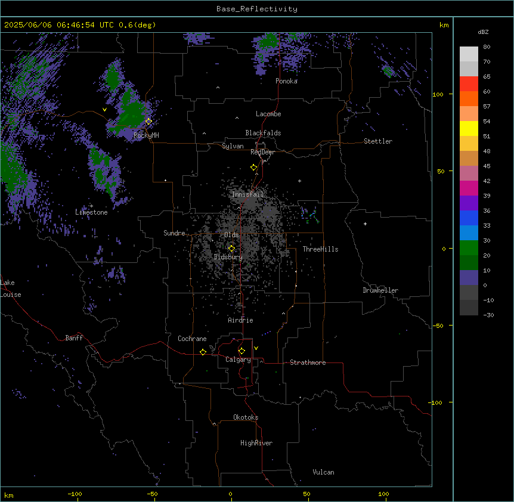Click the Ponoka label

[286, 81]
